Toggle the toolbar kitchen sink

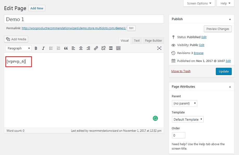[118, 48]
